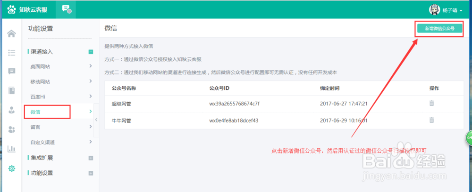
Task: Open 百度Hi chevron
Action: pyautogui.click(x=90, y=96)
